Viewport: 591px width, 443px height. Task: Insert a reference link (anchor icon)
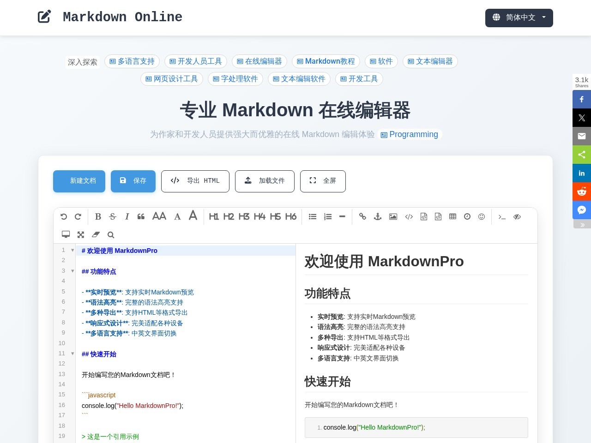378,216
